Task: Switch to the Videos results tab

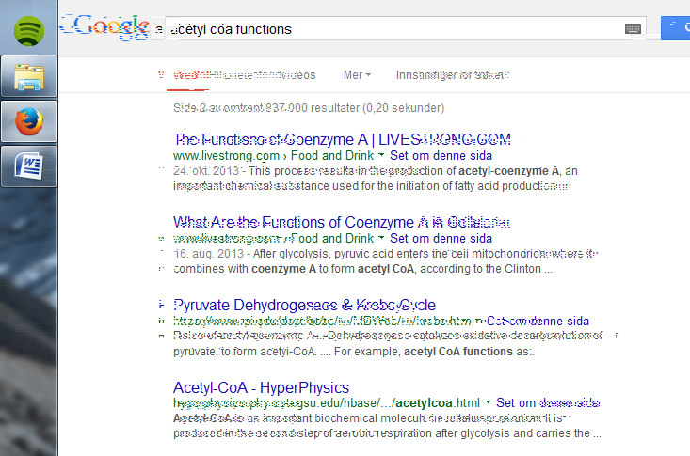Action: tap(298, 75)
